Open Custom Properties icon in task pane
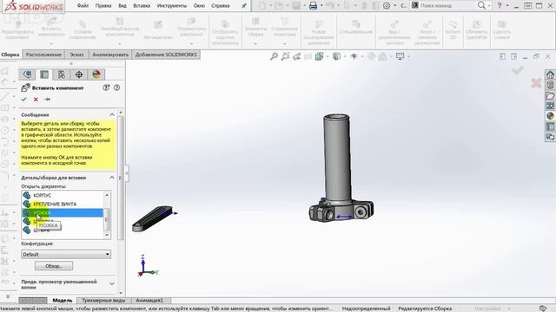 (550, 127)
